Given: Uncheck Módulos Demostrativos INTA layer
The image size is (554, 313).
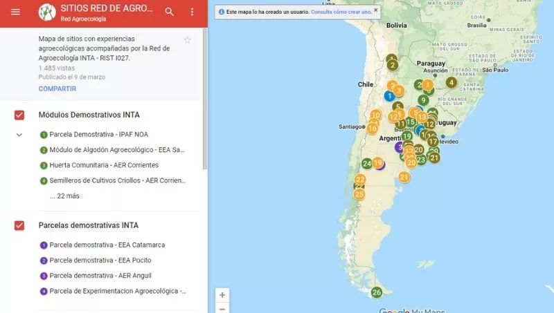Looking at the screenshot, I should click(x=19, y=115).
